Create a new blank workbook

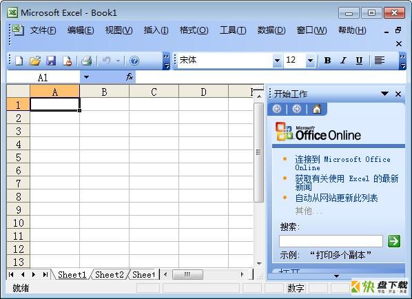(19, 61)
